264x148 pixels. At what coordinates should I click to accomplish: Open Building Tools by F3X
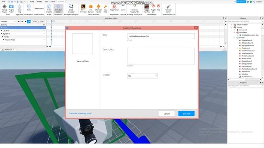[x=134, y=9]
